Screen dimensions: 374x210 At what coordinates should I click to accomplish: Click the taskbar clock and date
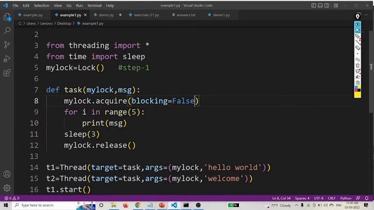(x=352, y=205)
